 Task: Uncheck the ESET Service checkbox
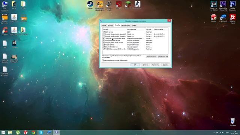pyautogui.click(x=104, y=32)
